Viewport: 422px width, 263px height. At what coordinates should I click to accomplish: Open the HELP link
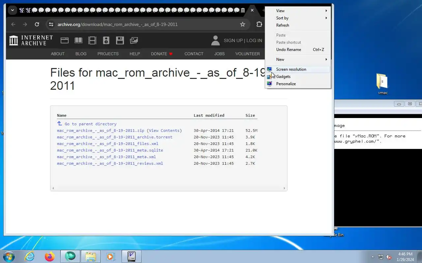(135, 54)
